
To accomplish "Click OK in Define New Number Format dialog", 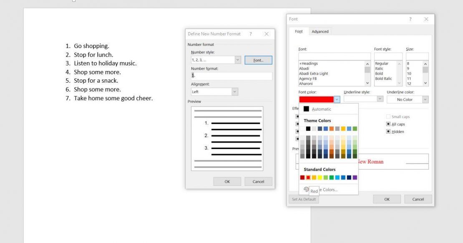I will tap(227, 181).
